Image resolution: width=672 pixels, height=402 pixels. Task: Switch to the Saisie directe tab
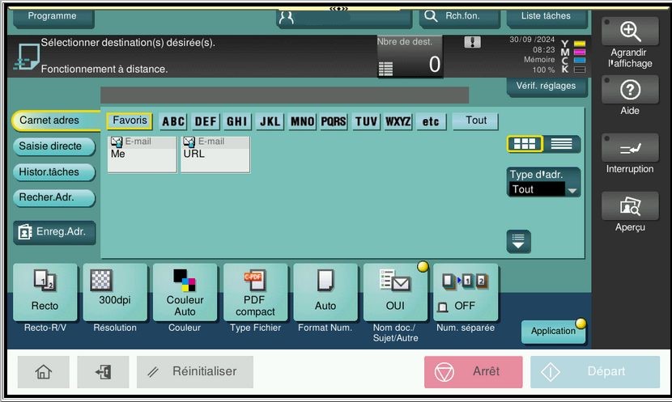click(54, 146)
